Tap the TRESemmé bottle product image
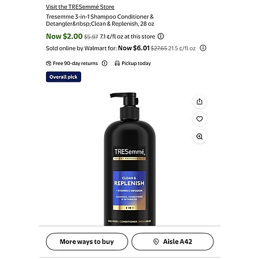The width and height of the screenshot is (259, 259). [x=130, y=159]
